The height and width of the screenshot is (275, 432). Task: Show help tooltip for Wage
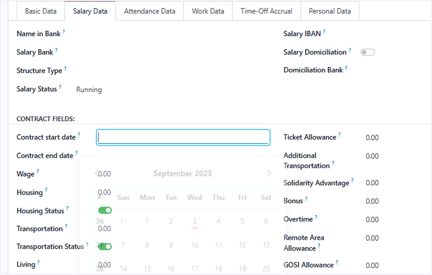37,172
